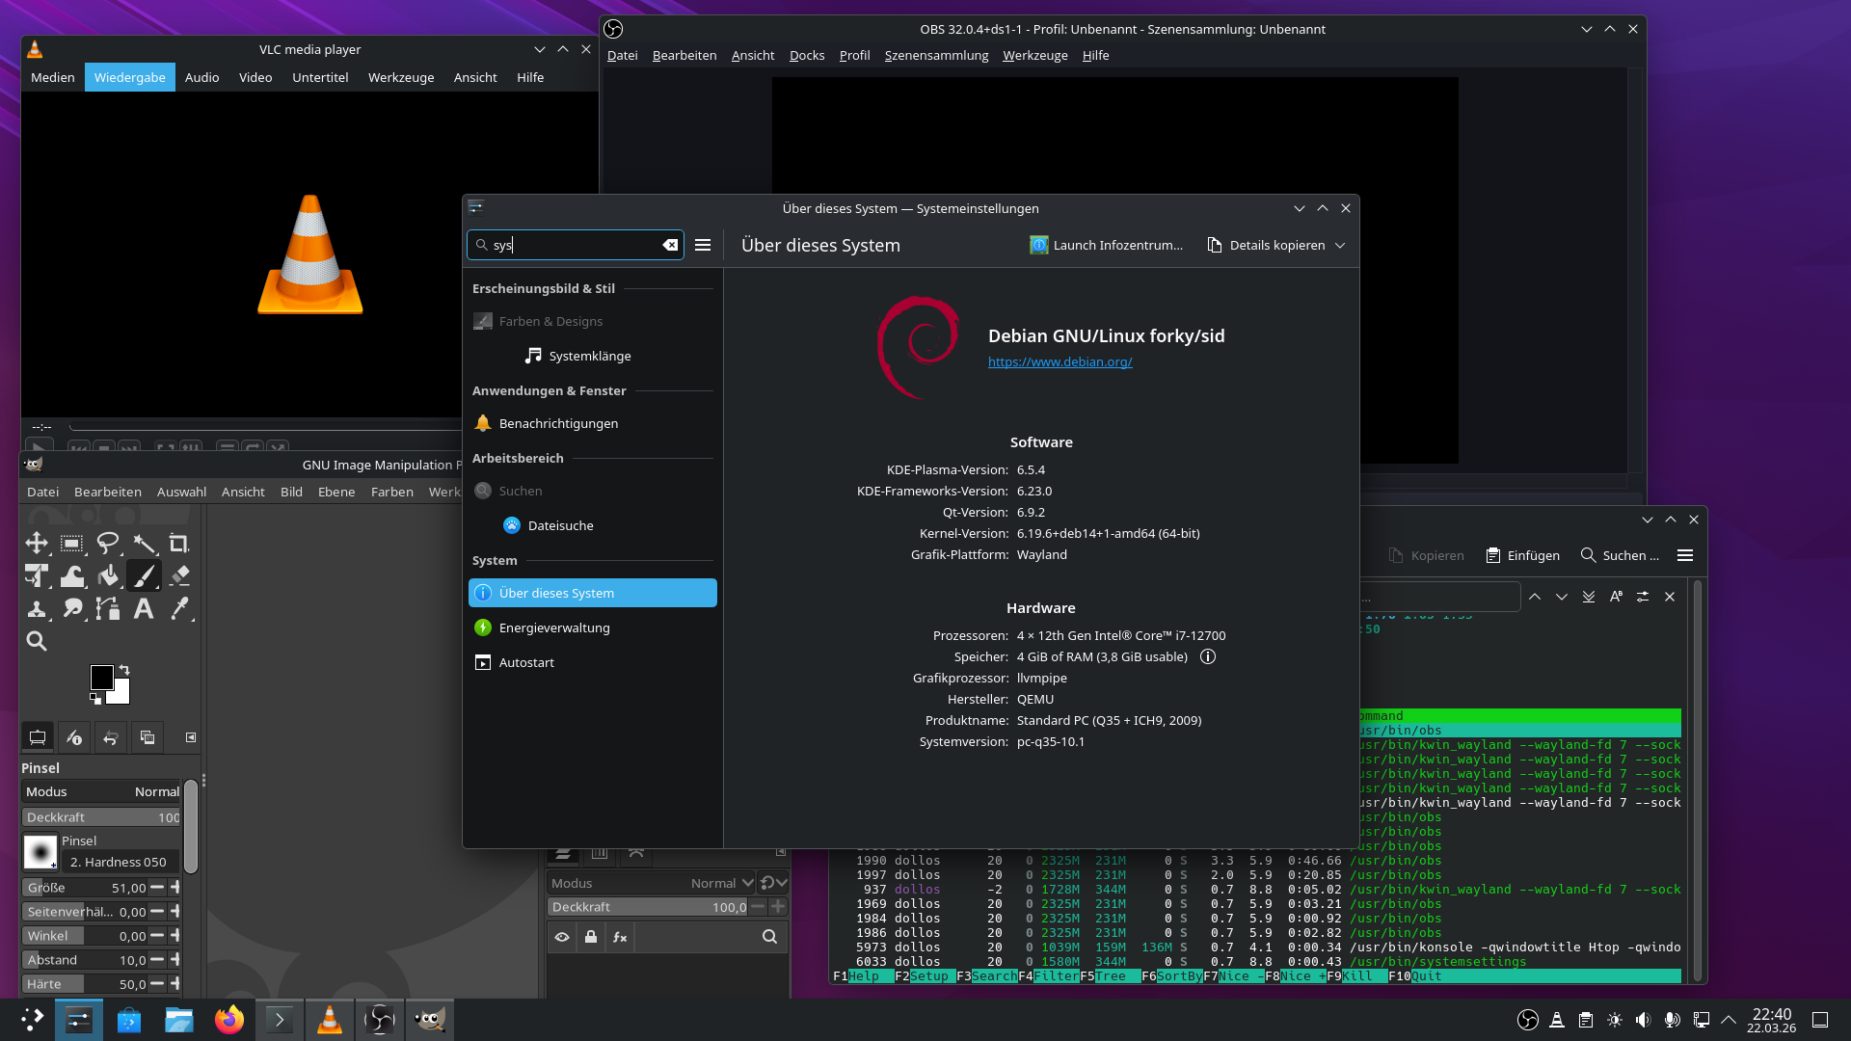The image size is (1851, 1041).
Task: Select the Text tool in GIMP
Action: pos(144,609)
